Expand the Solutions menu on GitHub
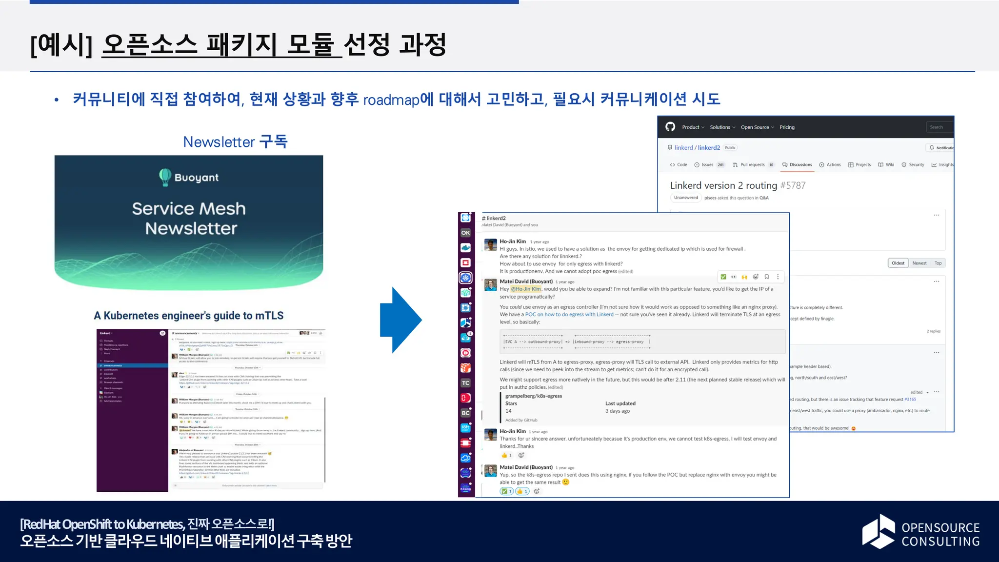Viewport: 999px width, 562px height. point(722,127)
